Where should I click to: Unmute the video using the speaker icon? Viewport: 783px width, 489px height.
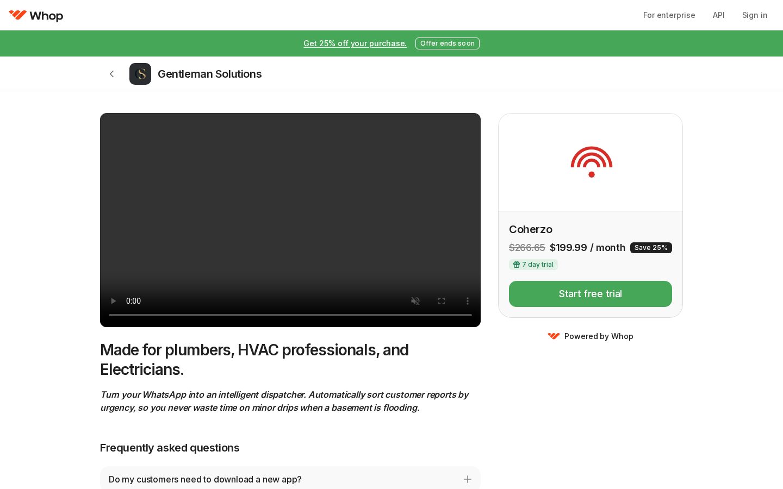click(x=415, y=301)
